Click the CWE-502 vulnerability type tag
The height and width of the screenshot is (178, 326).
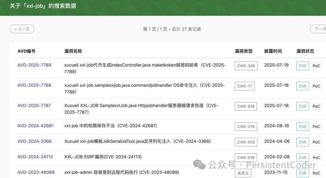(x=246, y=142)
